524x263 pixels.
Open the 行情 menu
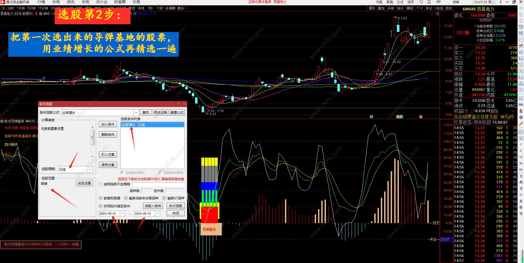(41, 2)
